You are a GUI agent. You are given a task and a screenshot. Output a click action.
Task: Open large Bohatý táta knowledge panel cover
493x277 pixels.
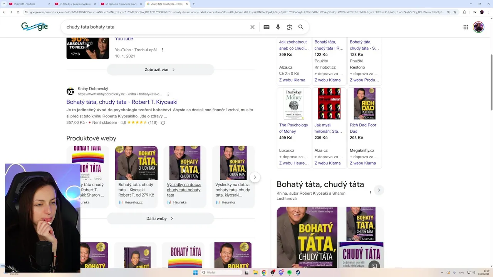click(307, 237)
